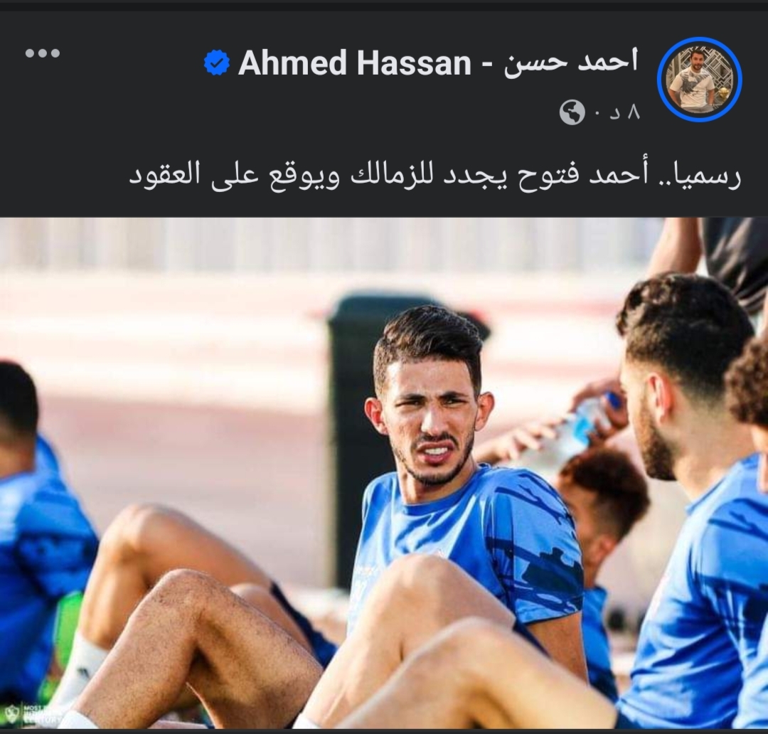Viewport: 768px width, 734px height.
Task: Click the blue verified badge icon
Action: [x=216, y=62]
